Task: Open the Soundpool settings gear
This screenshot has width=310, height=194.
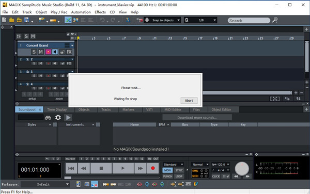Action: (x=58, y=118)
